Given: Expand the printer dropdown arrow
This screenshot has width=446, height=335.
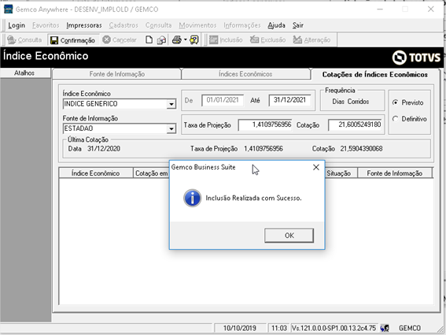Looking at the screenshot, I should [185, 40].
